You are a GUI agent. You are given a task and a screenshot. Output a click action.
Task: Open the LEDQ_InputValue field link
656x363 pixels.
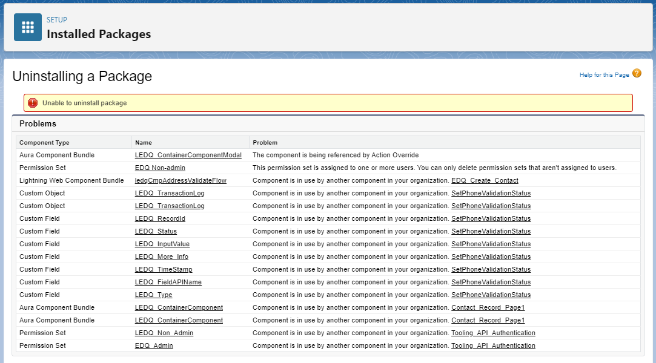click(x=162, y=244)
